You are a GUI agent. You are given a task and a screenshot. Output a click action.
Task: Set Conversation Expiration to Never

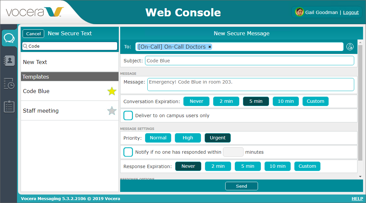196,101
